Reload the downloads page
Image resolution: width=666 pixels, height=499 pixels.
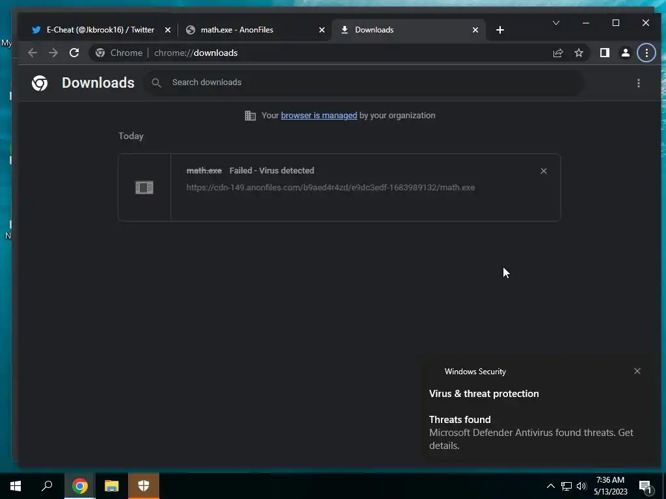[x=74, y=53]
